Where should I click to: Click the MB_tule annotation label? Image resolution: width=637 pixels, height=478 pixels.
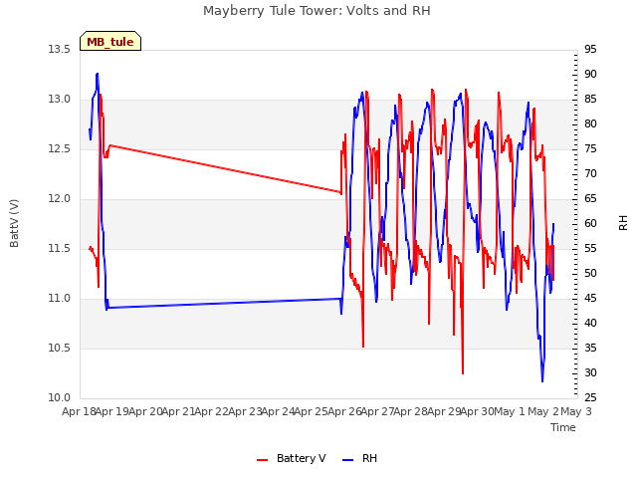[110, 42]
